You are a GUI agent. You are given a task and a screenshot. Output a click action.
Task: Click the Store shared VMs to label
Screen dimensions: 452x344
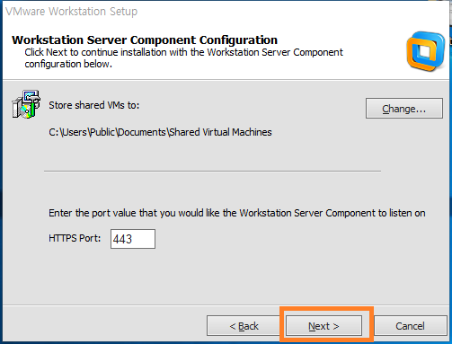[x=94, y=105]
